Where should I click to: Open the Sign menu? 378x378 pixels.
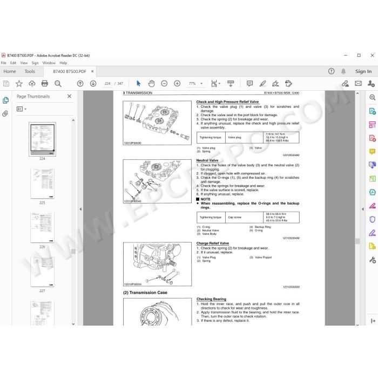[35, 63]
